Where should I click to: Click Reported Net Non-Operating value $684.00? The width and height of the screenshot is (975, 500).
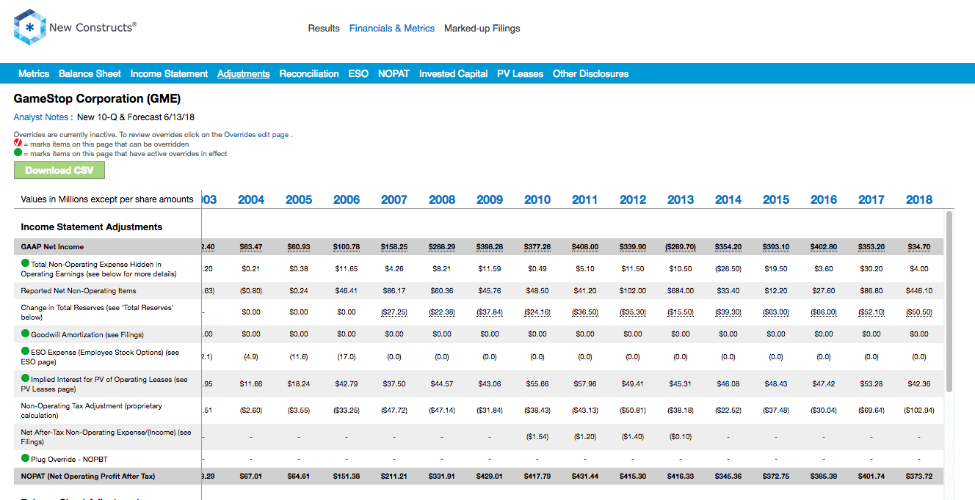[x=681, y=291]
